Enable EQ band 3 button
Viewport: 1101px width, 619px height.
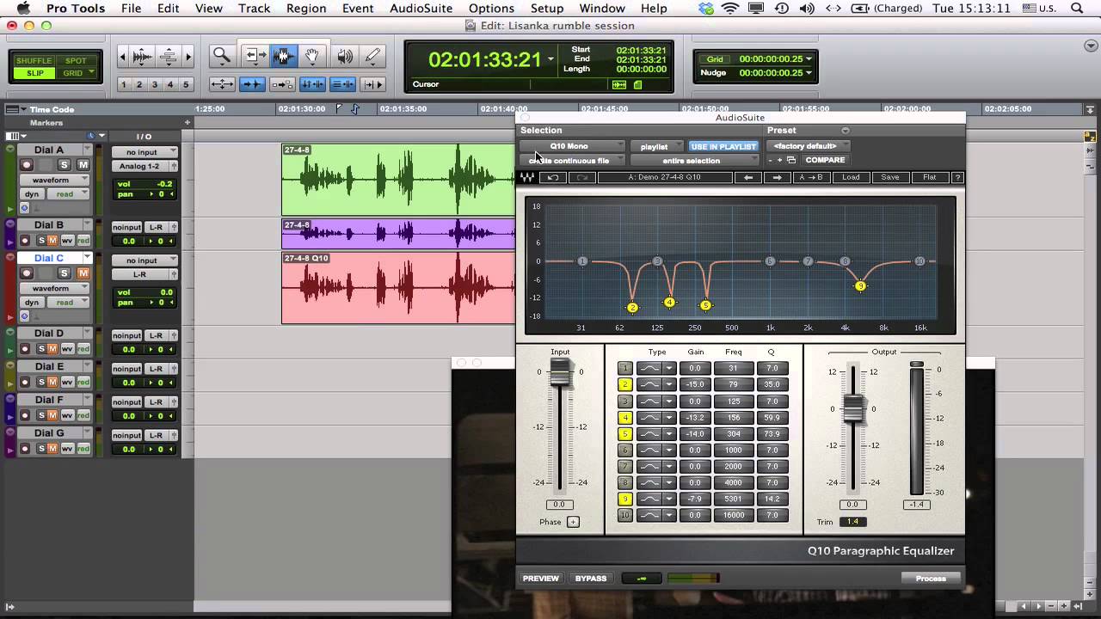click(625, 401)
